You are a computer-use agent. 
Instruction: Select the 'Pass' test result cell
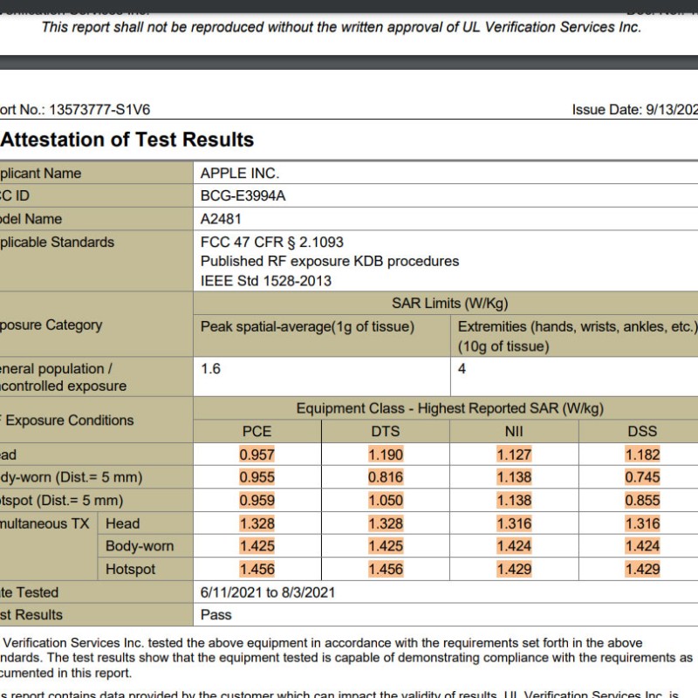tap(216, 614)
